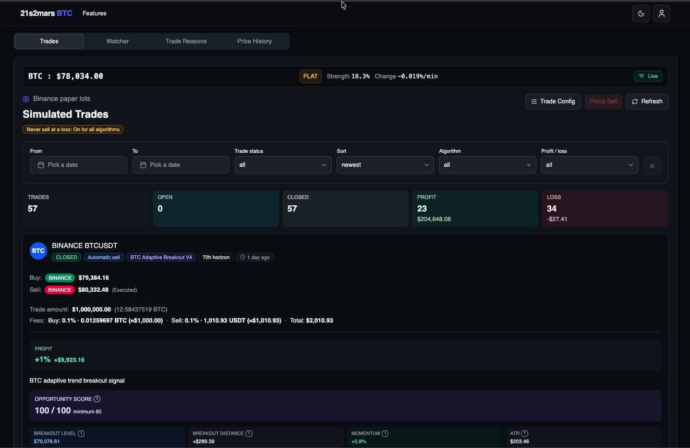Click Momentum info icon

(385, 434)
